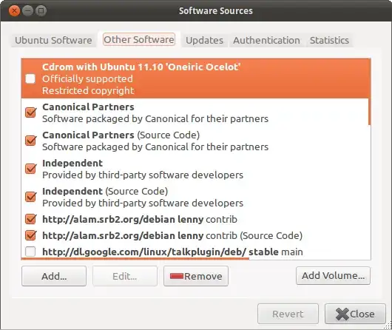Click the X icon on Close button
Viewport: 392px width, 330px height.
(342, 314)
